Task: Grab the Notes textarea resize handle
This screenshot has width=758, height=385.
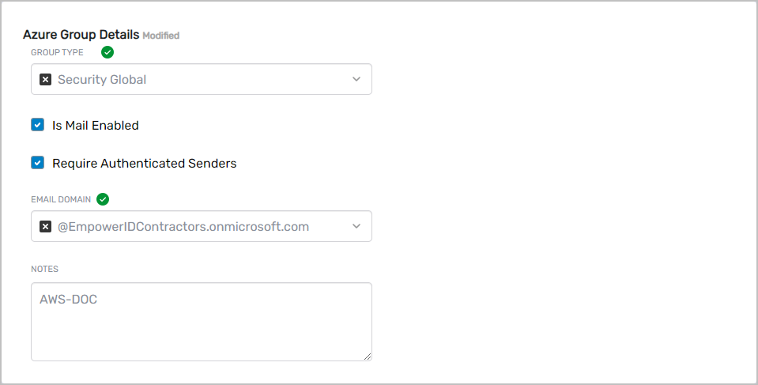Action: pyautogui.click(x=367, y=357)
